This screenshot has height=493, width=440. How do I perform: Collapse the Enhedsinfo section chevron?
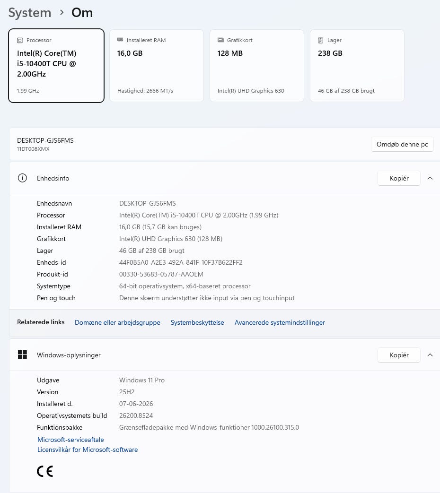point(430,178)
